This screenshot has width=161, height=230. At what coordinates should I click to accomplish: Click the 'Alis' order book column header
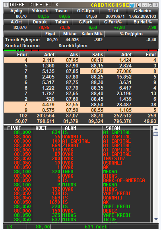click(68, 55)
